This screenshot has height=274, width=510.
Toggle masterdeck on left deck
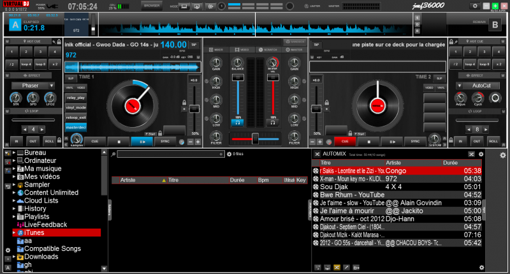[x=76, y=128]
